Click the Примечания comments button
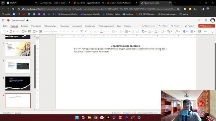216x121 pixels. click(149, 26)
